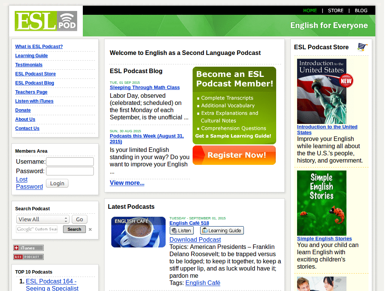Clear the Google custom search box
Viewport: 389px width, 291px height.
[90, 229]
